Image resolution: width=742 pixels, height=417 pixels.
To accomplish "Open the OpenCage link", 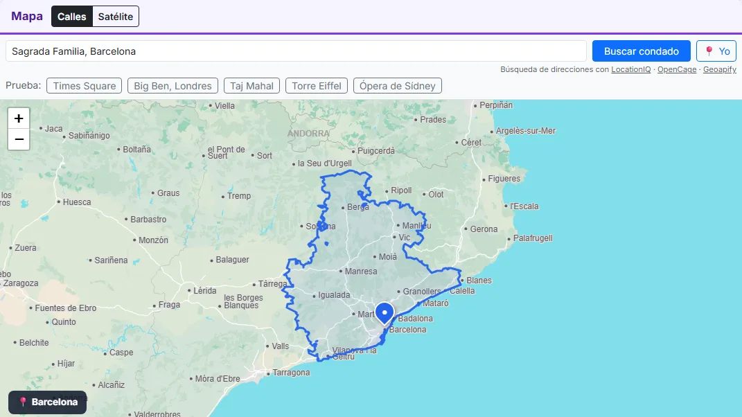I will (x=677, y=69).
